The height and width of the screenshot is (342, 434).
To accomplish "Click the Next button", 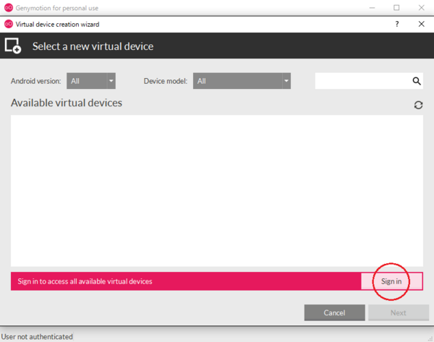I will click(x=398, y=312).
